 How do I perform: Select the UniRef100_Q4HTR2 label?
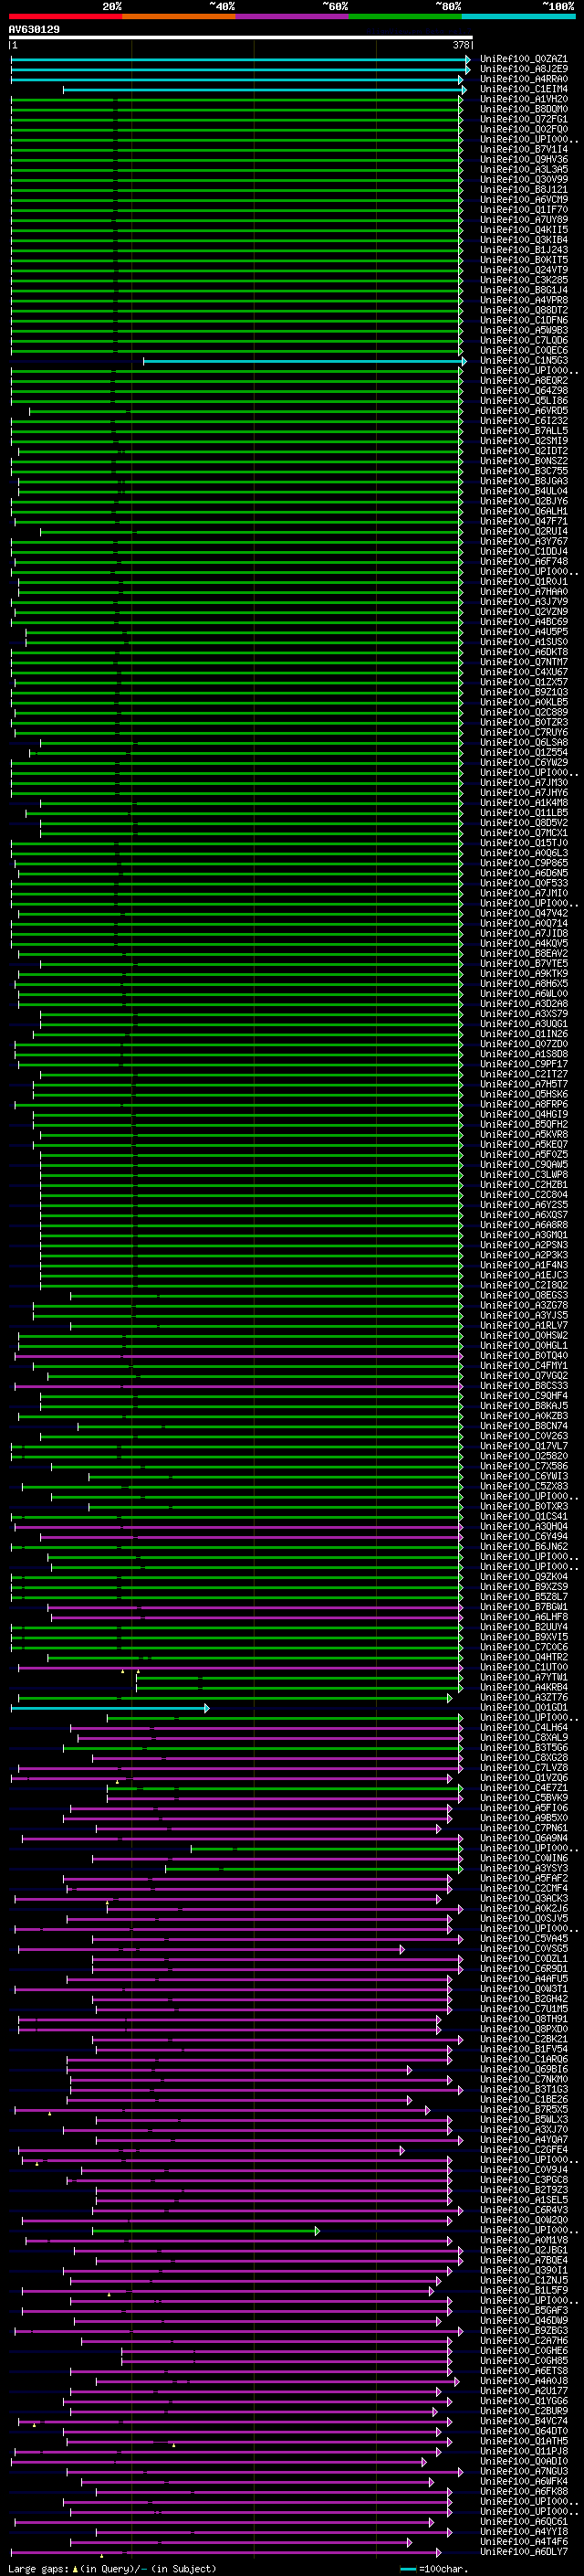pos(524,1657)
